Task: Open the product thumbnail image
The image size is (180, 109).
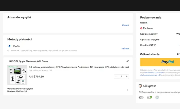Action: coord(17,75)
